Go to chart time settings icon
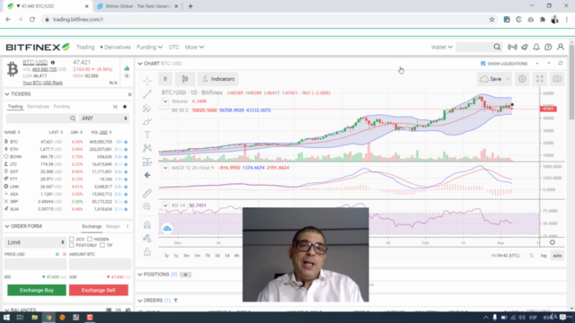The image size is (575, 323). click(x=552, y=242)
